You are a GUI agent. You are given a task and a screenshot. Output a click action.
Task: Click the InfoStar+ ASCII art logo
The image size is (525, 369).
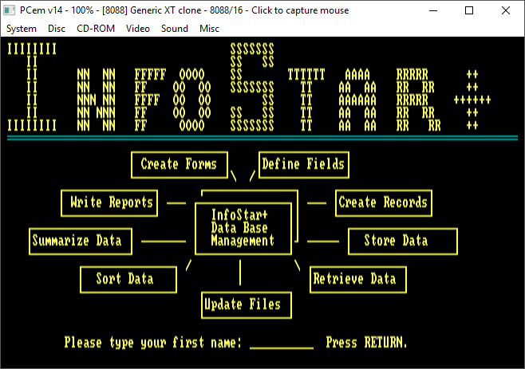click(x=249, y=87)
